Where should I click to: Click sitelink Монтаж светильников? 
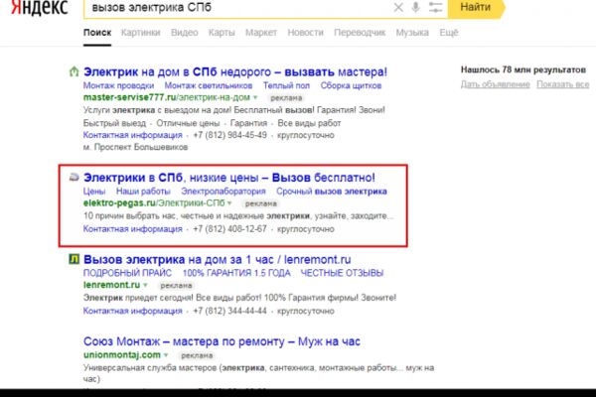pyautogui.click(x=209, y=85)
